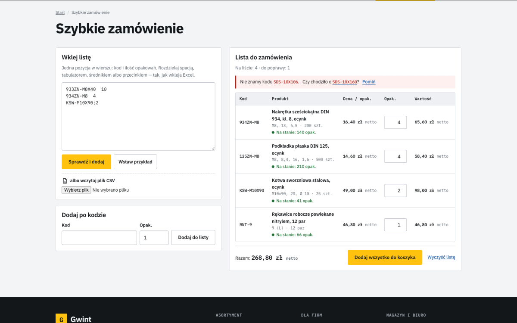517x323 pixels.
Task: Click product name Podkładka płaska DIN 125
Action: click(x=300, y=149)
